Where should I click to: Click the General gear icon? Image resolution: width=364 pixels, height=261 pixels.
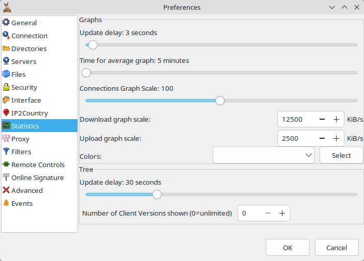[x=6, y=22]
